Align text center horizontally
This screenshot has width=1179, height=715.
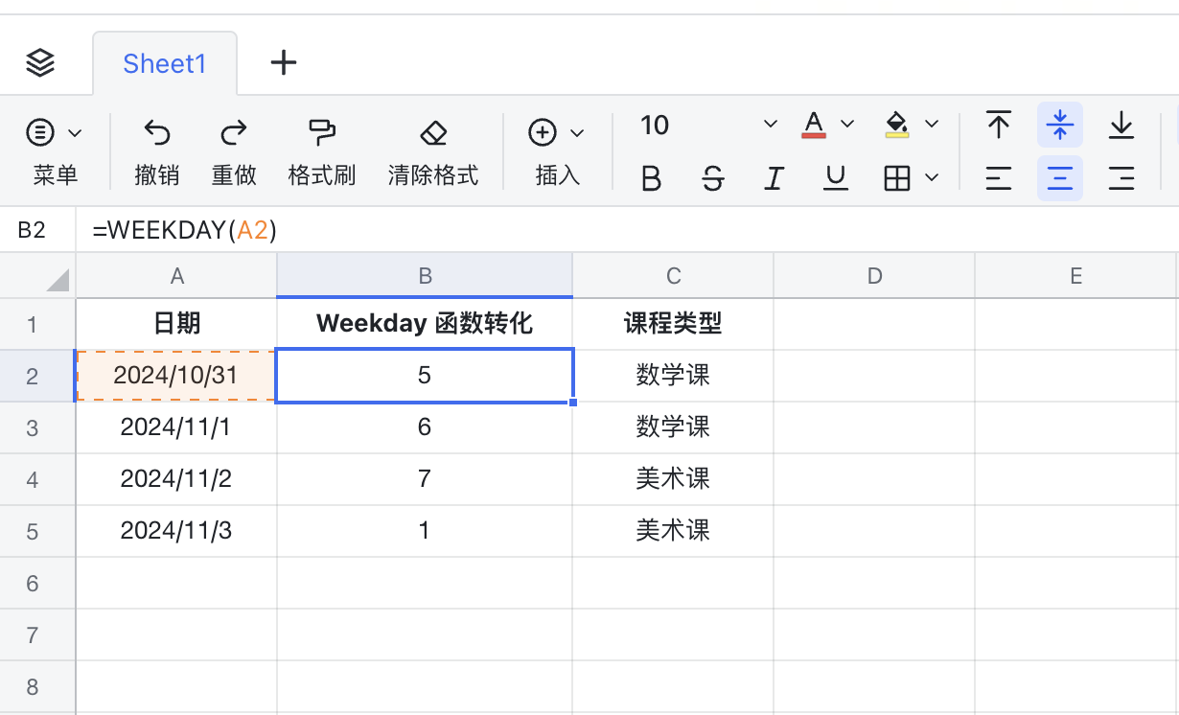[x=1060, y=178]
